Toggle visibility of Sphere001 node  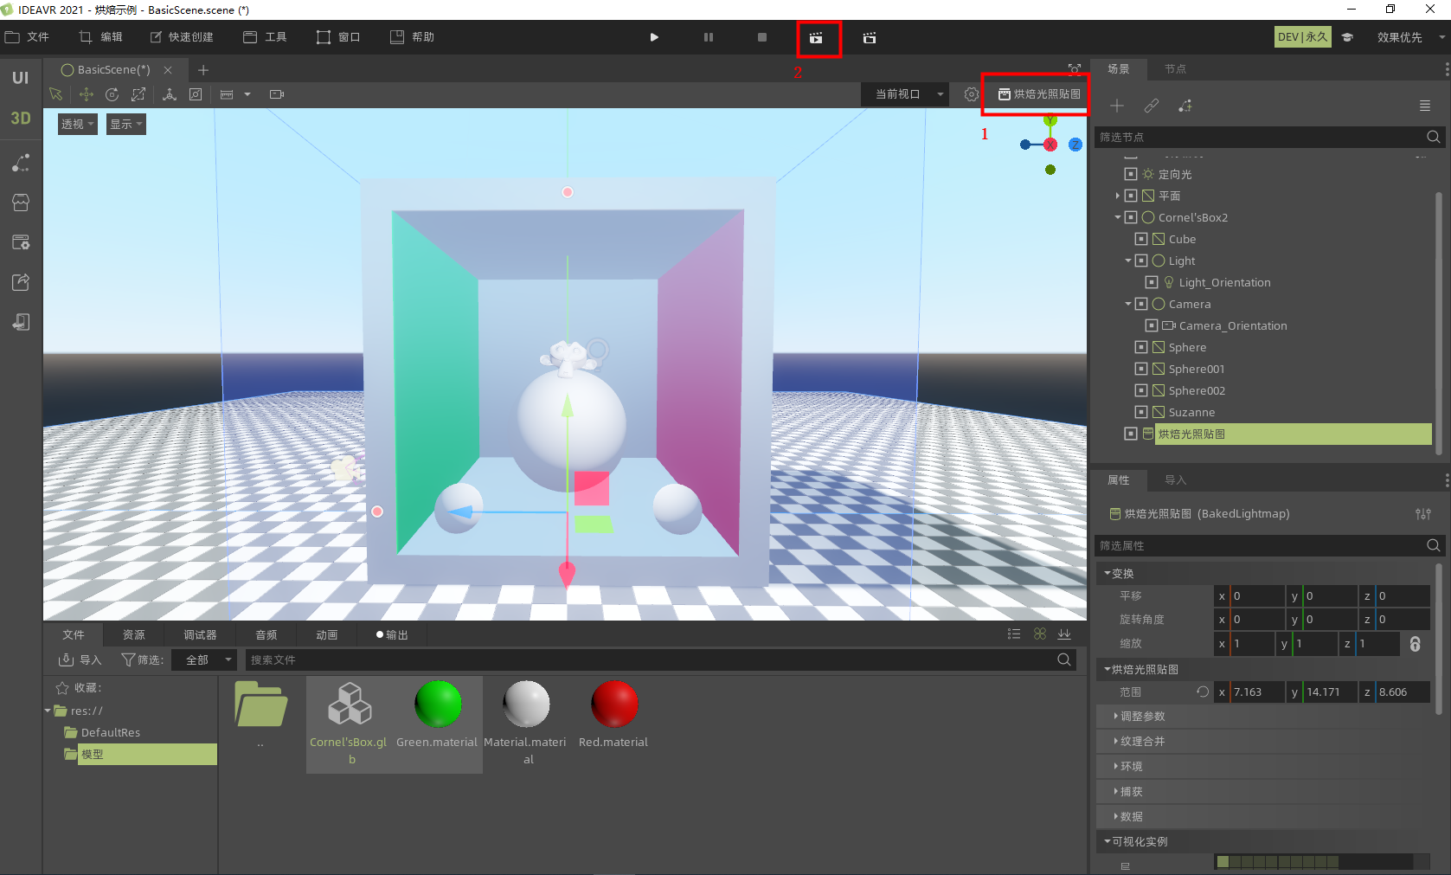coord(1141,369)
